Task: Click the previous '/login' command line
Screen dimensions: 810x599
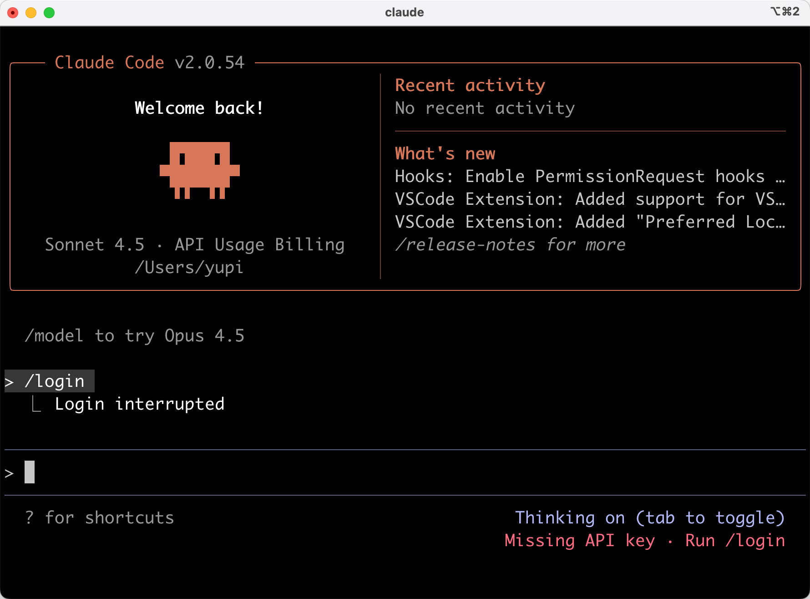Action: click(x=50, y=381)
